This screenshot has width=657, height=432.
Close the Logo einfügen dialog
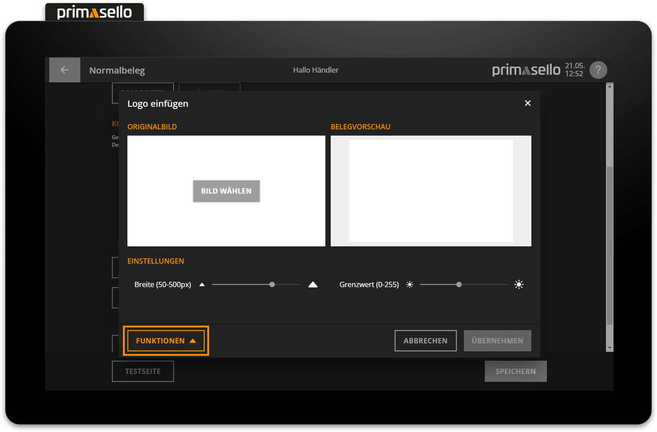527,103
